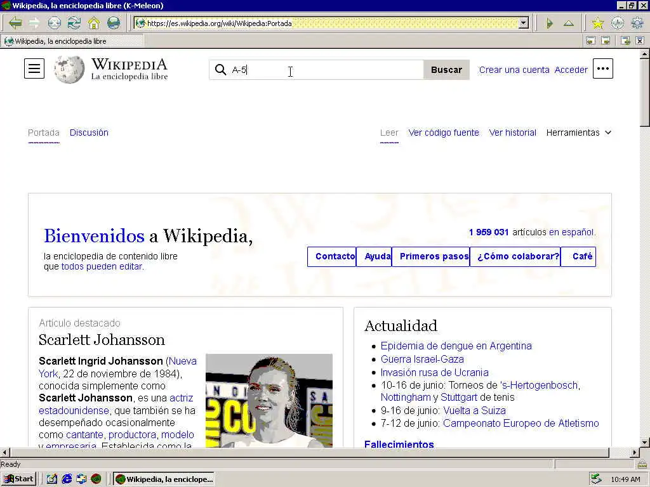Open History via the clock icon
The width and height of the screenshot is (650, 487).
tap(618, 23)
